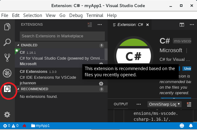The width and height of the screenshot is (197, 130).
Task: Click the feedback smiley in status bar
Action: point(182,126)
